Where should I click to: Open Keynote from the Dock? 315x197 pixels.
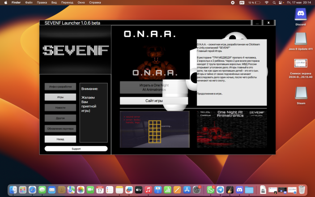[158, 190]
